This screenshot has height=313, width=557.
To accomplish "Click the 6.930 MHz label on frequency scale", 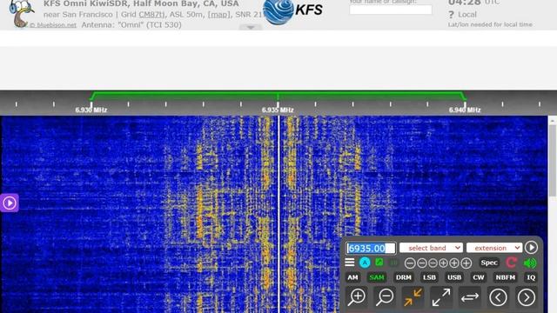I will (91, 110).
